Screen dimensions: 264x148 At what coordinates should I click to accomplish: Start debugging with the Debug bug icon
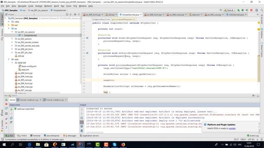point(243,10)
